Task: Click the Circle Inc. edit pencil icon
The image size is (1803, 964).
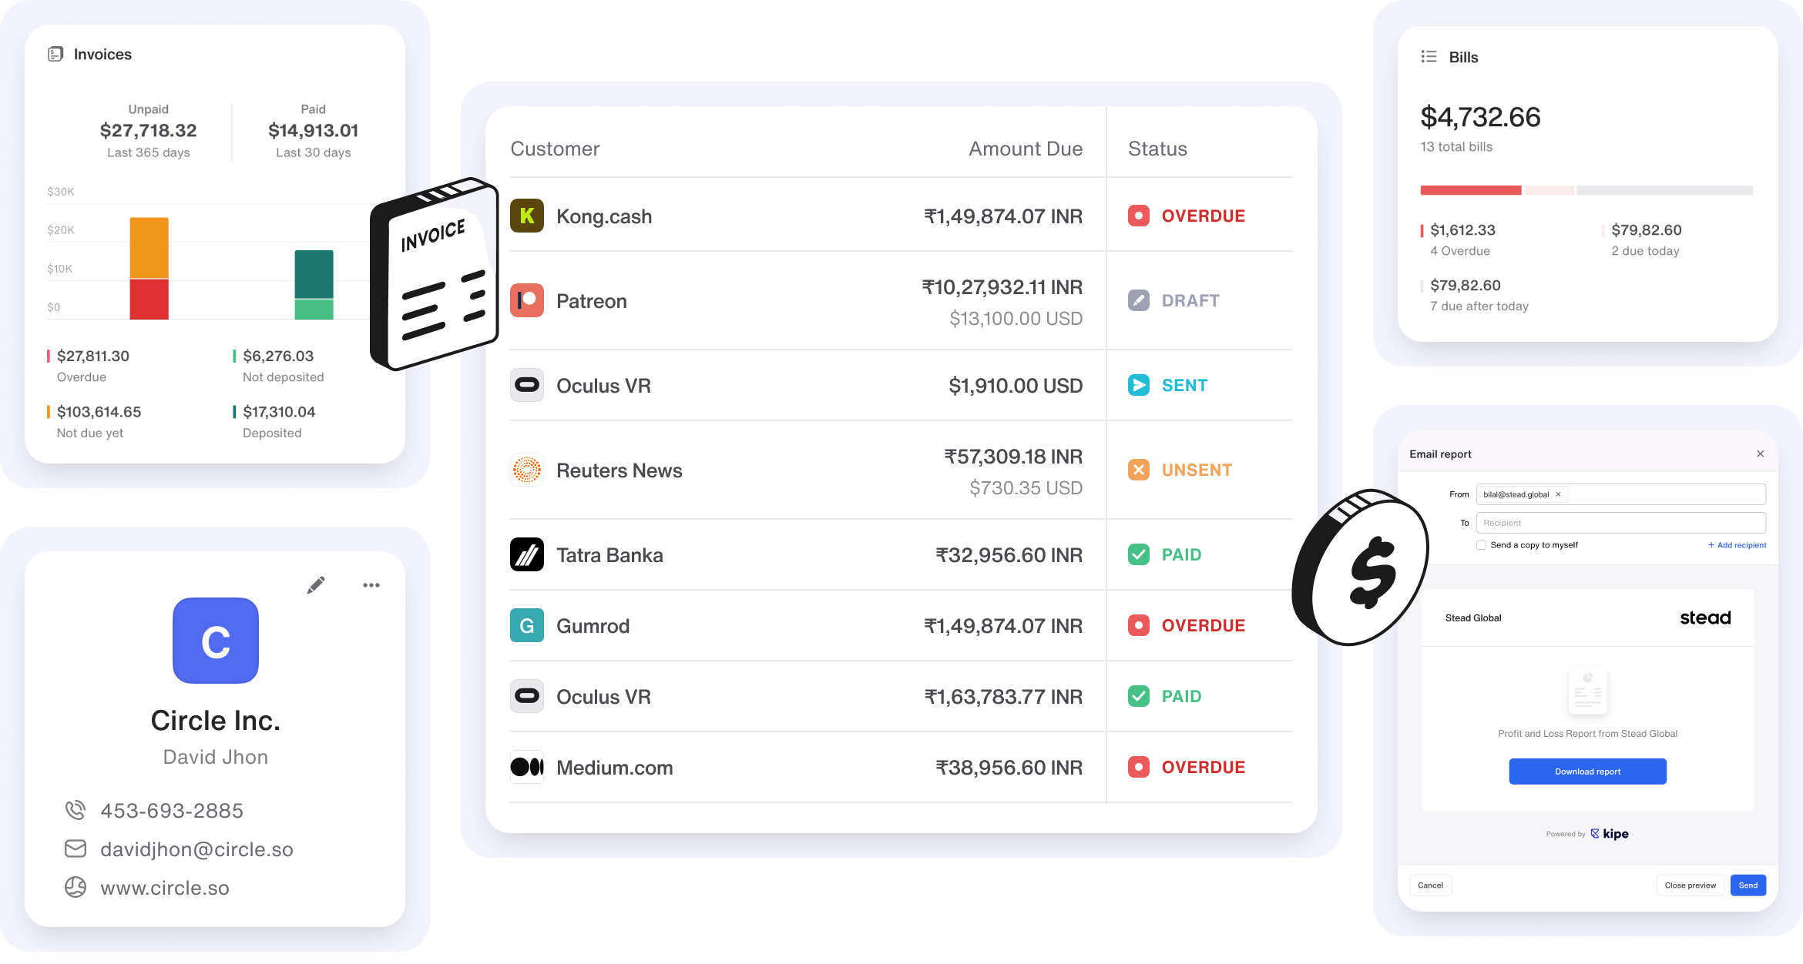Action: pyautogui.click(x=316, y=585)
